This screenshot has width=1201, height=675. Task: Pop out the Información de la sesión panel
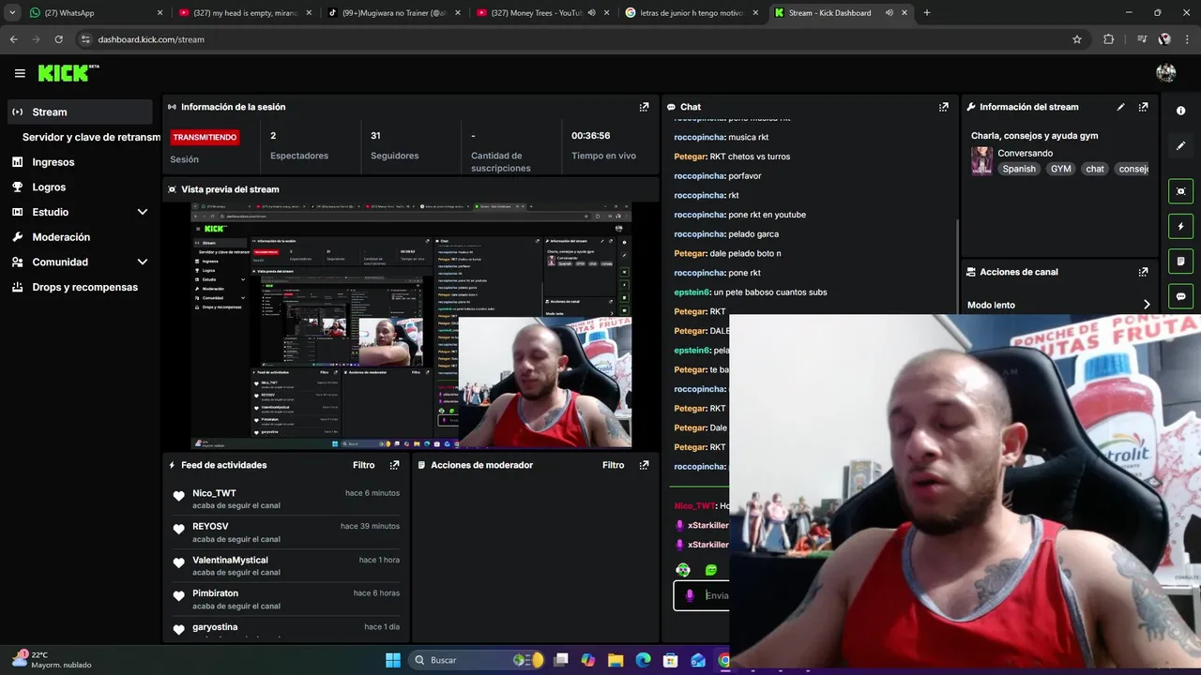pyautogui.click(x=644, y=107)
